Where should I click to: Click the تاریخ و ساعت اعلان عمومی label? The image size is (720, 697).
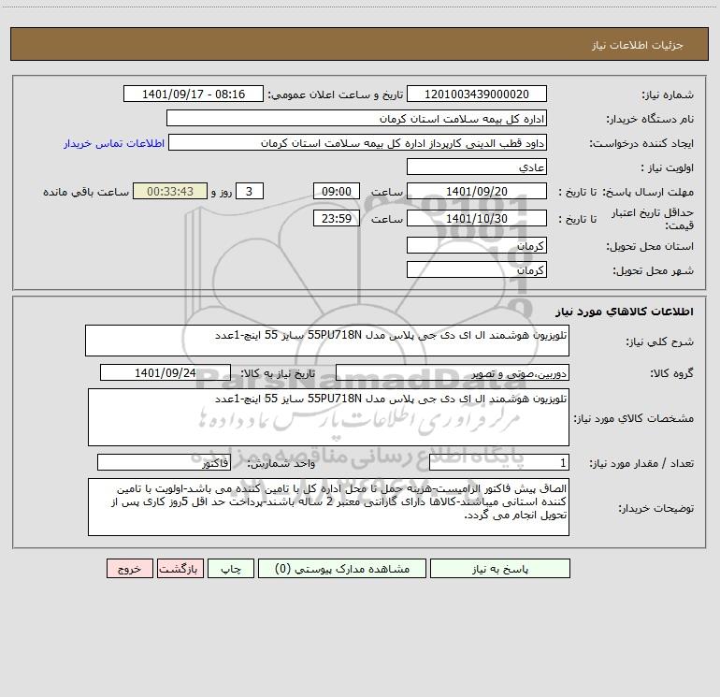[335, 94]
